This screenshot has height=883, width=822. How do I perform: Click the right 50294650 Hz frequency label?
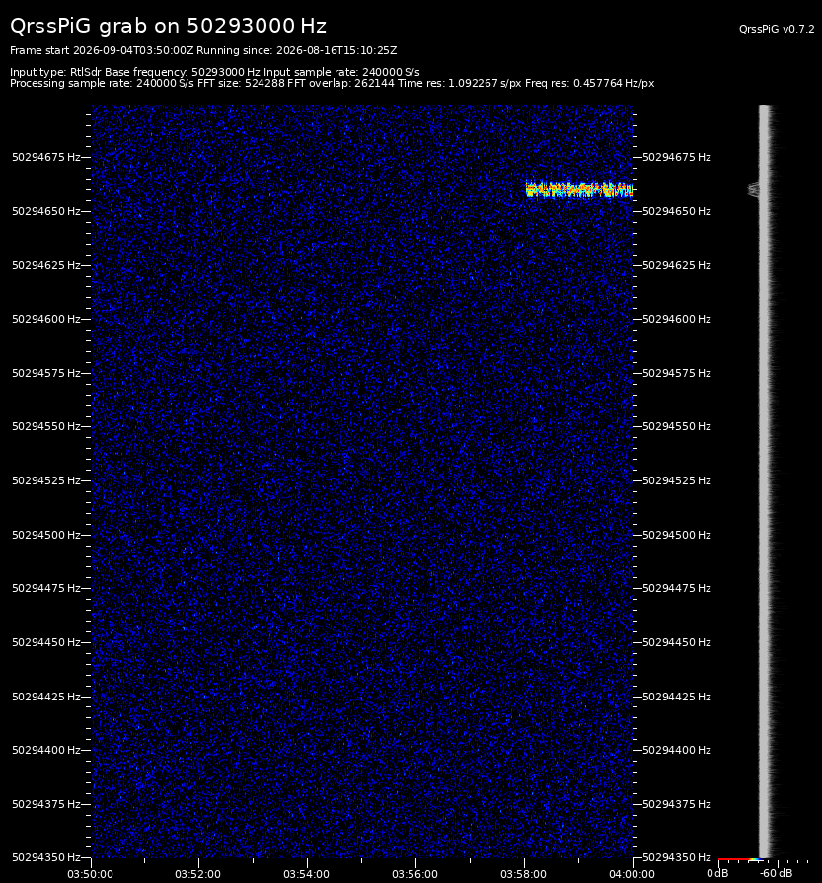coord(677,211)
